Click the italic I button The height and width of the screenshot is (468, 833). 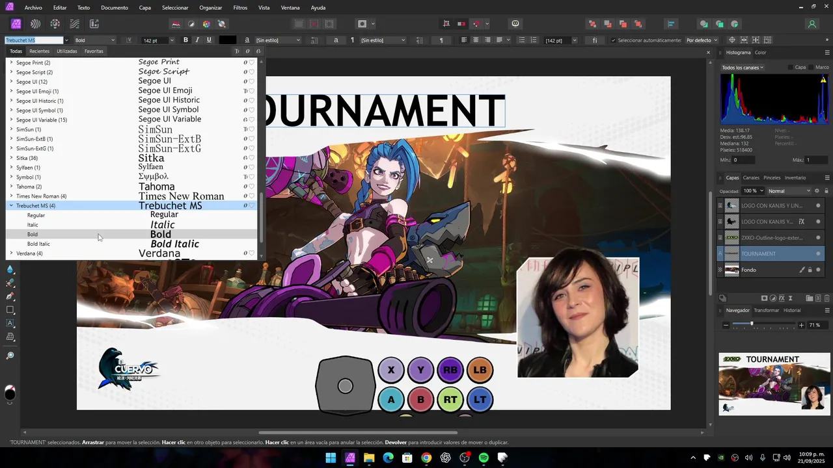tap(197, 40)
